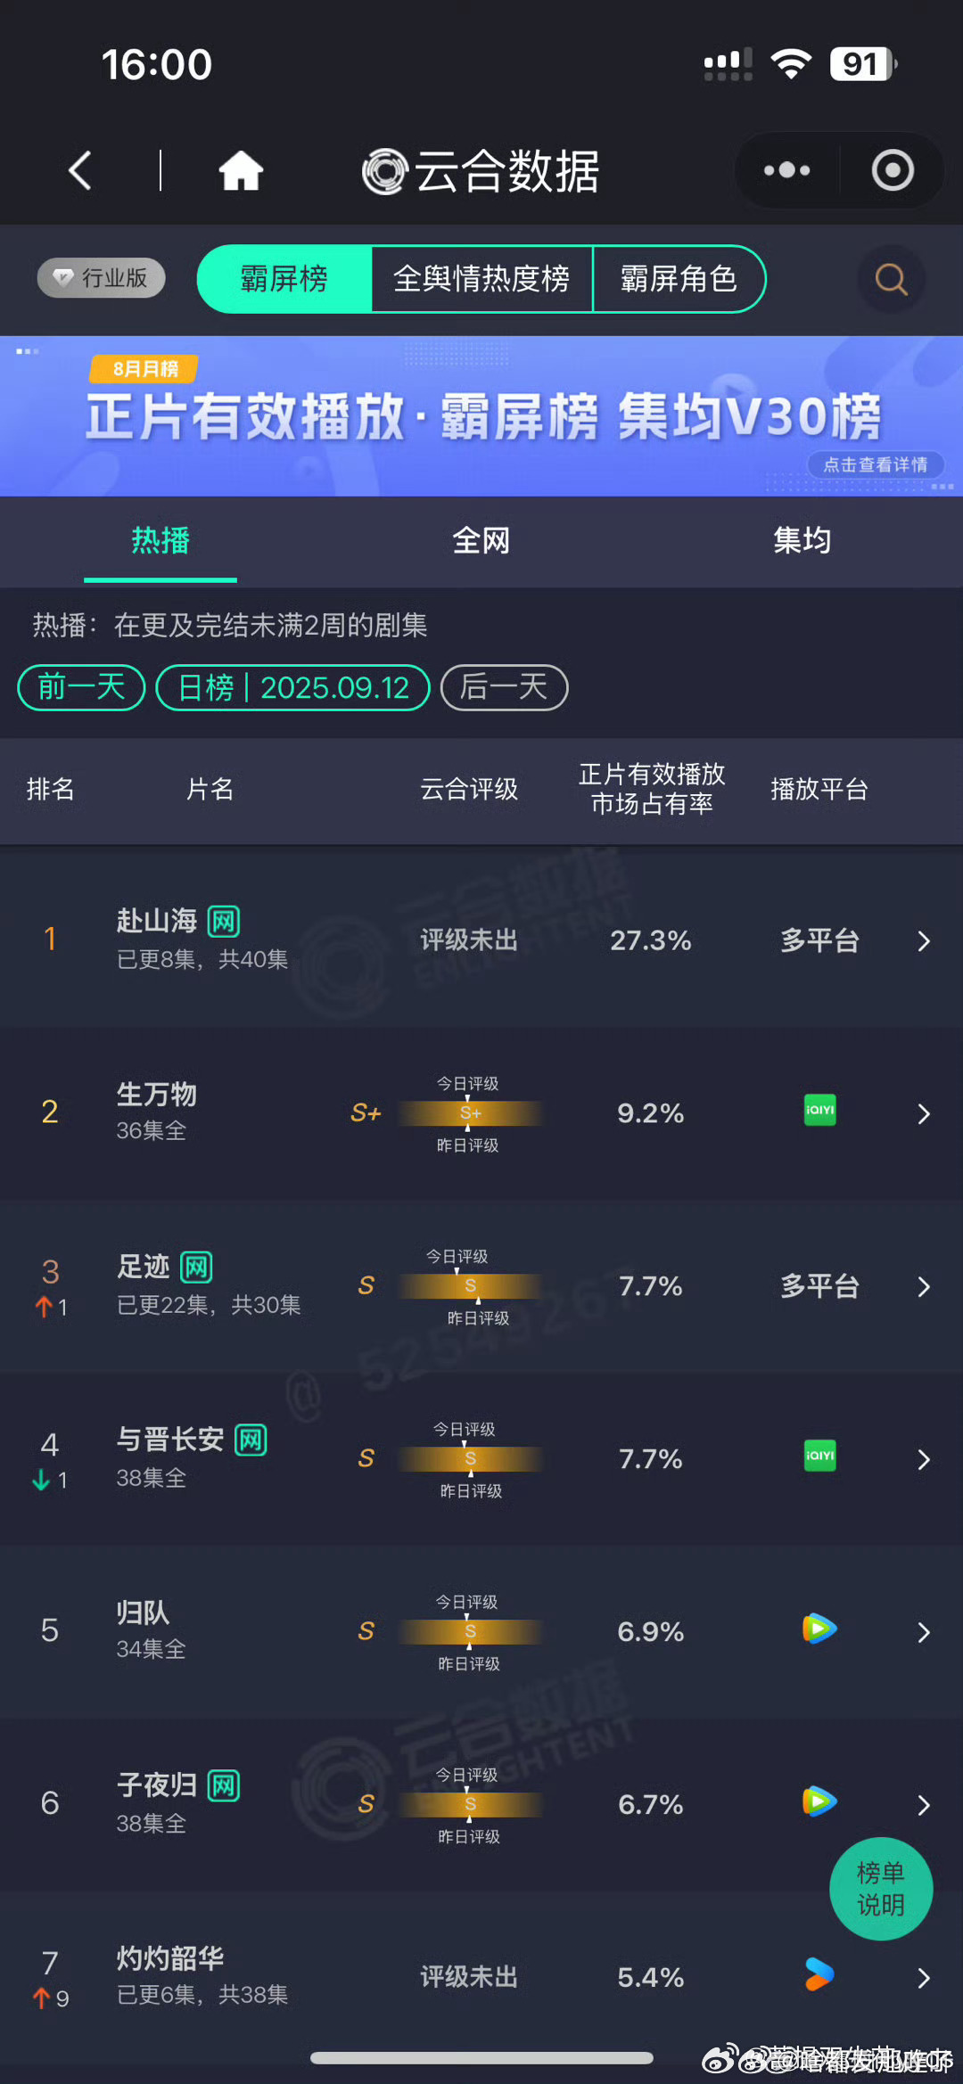
Task: Tap the back arrow icon
Action: [x=80, y=170]
